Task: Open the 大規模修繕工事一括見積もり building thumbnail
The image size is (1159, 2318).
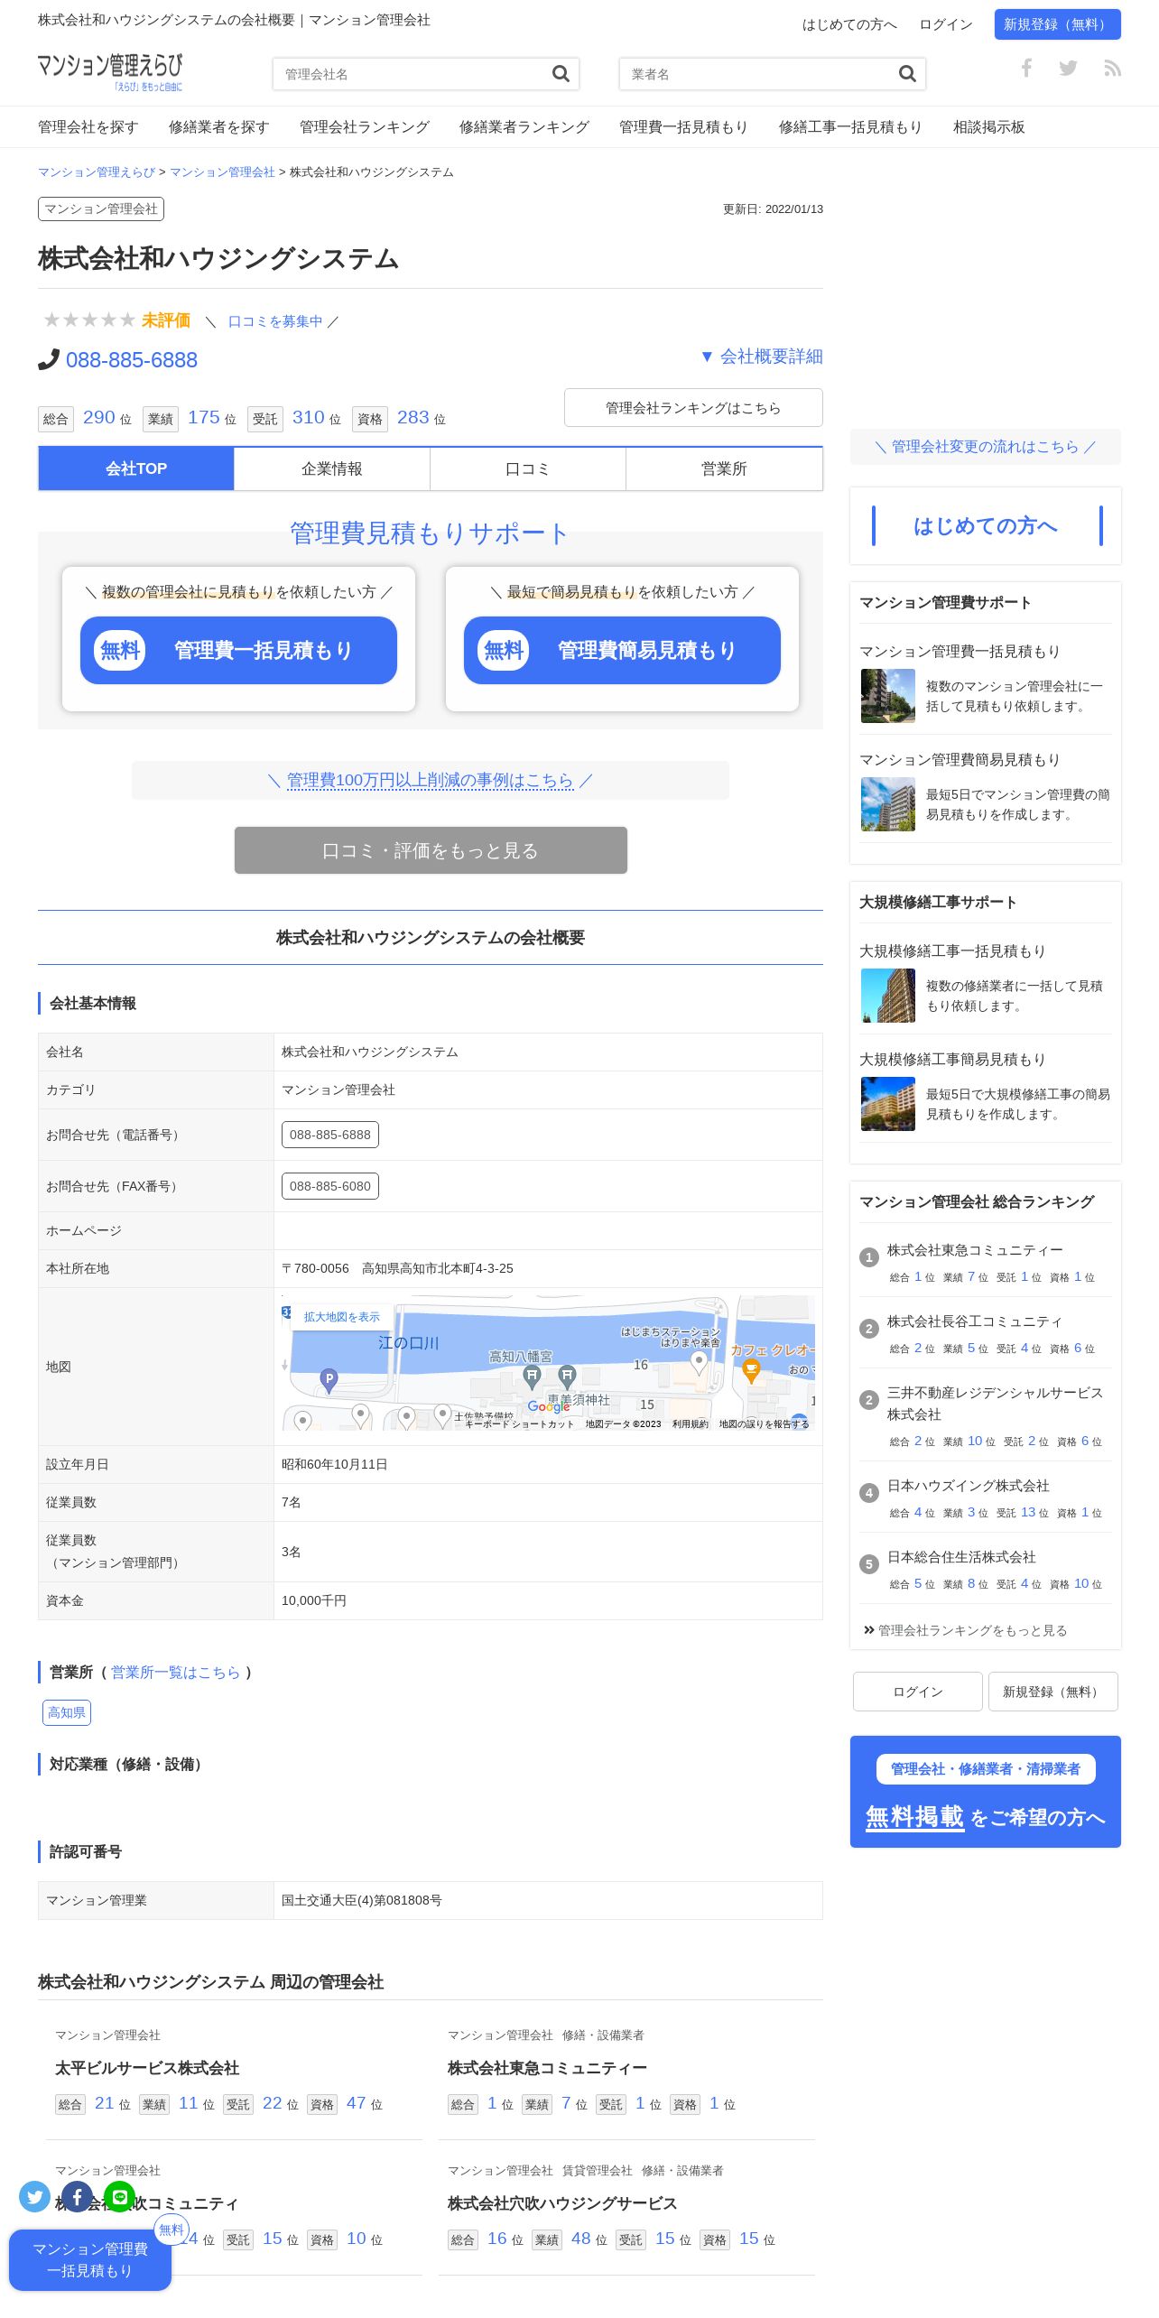Action: pyautogui.click(x=888, y=996)
